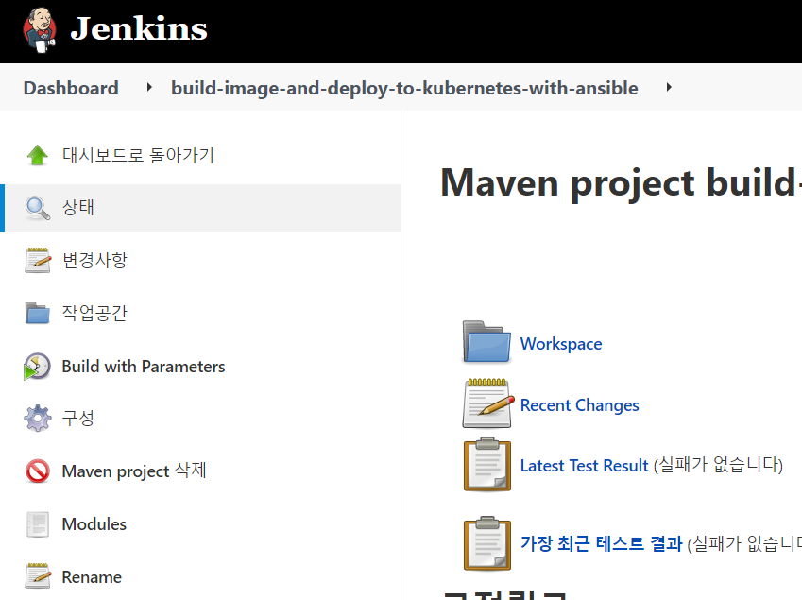Choose Maven project 삭제
Image resolution: width=802 pixels, height=600 pixels.
click(x=134, y=471)
